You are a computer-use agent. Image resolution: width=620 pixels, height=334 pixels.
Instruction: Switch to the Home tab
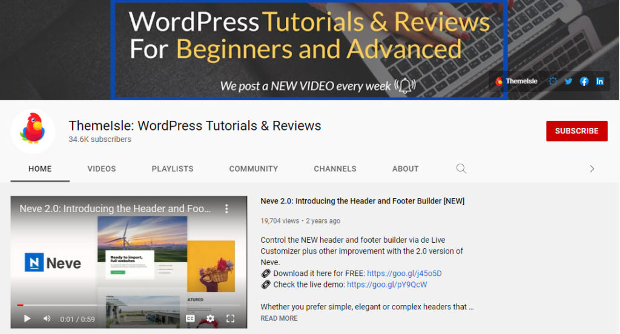coord(40,169)
